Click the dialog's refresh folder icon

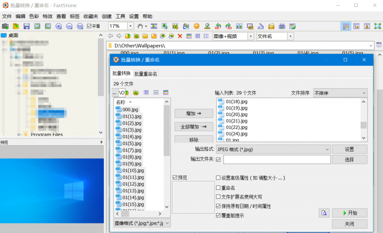pyautogui.click(x=136, y=92)
